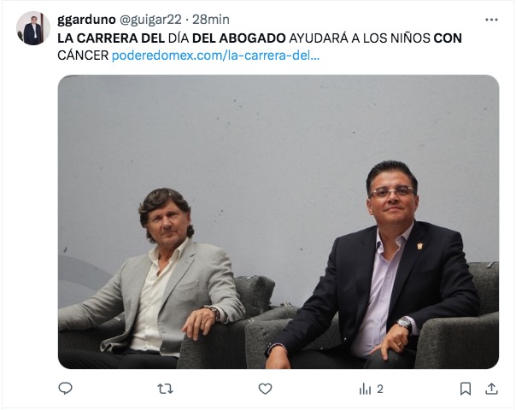Viewport: 516px width, 410px height.
Task: Open the reply comment bubble icon
Action: click(x=65, y=389)
